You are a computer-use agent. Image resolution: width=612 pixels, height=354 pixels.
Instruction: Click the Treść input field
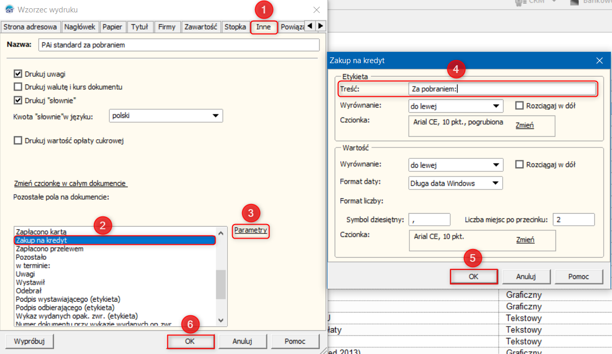(x=502, y=89)
